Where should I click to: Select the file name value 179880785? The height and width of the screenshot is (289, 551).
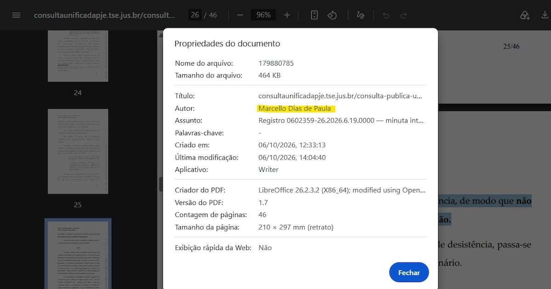click(276, 63)
